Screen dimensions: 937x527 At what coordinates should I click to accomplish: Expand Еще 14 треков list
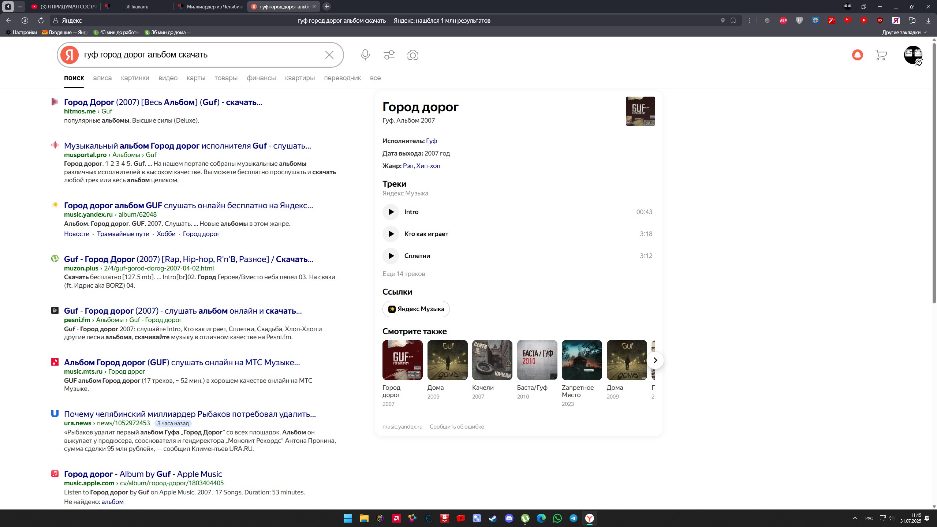click(404, 274)
